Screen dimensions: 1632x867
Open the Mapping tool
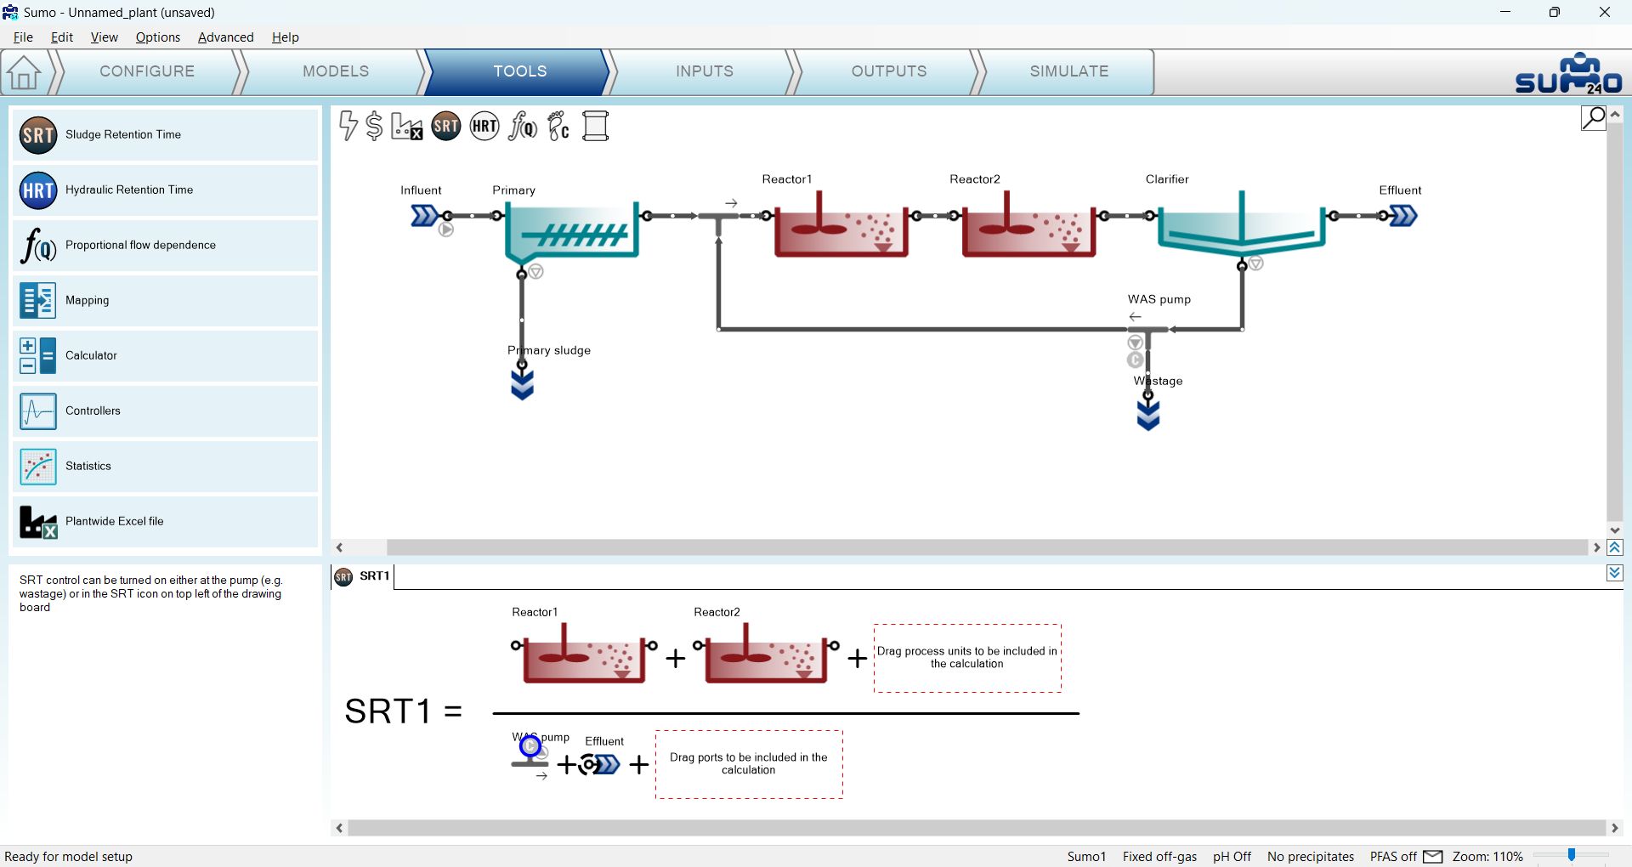point(166,300)
